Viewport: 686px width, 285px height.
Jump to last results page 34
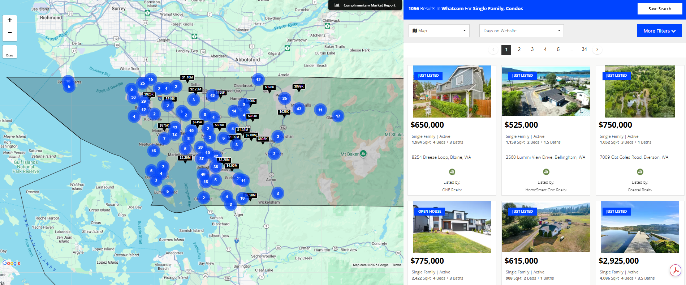[584, 50]
